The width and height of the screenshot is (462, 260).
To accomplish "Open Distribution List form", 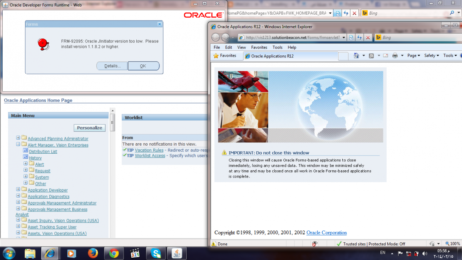I will [43, 151].
